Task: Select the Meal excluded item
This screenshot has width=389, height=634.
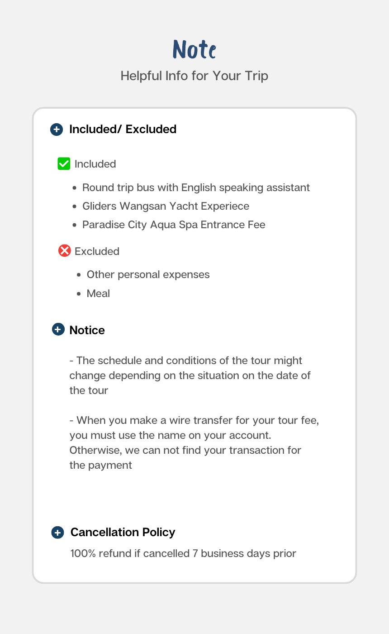Action: [98, 293]
